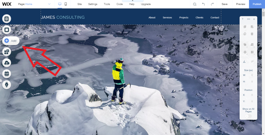This screenshot has width=265, height=135.
Task: Collapse the top bar with arrow tab
Action: pyautogui.click(x=133, y=1)
